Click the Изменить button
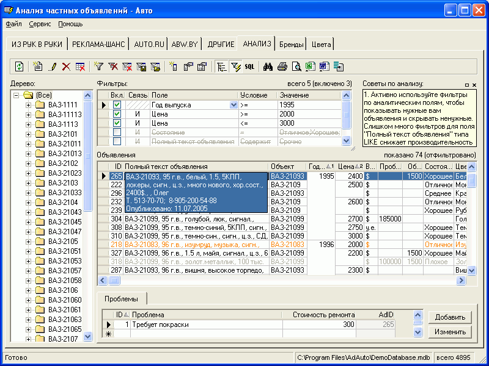This screenshot has height=366, width=489. [450, 332]
